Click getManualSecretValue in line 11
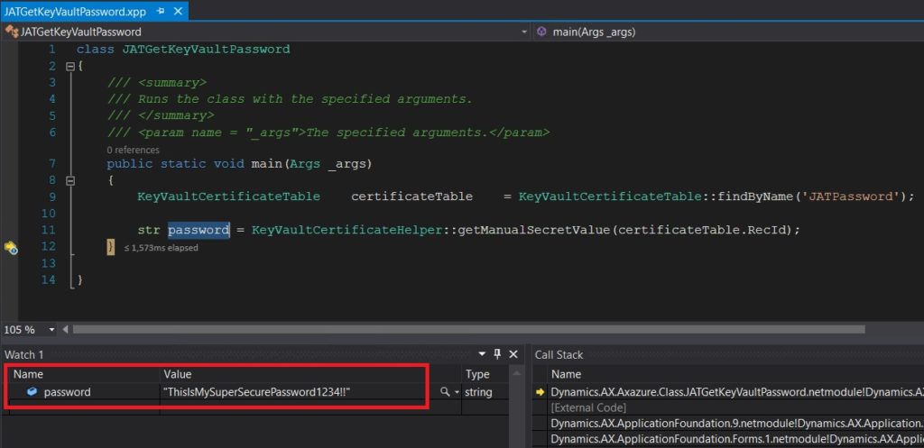The width and height of the screenshot is (924, 448). tap(534, 230)
